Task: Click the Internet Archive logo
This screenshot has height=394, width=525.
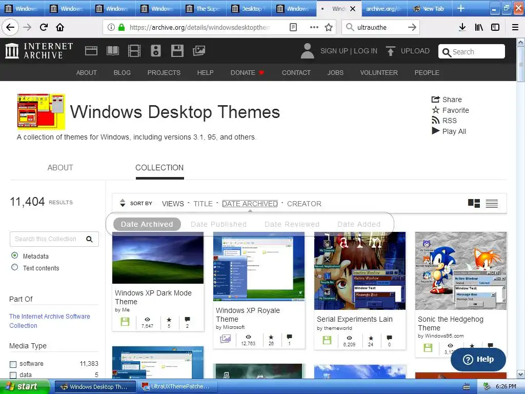Action: click(39, 51)
